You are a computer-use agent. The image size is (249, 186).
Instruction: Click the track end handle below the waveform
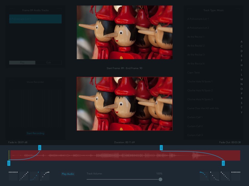tap(223, 163)
